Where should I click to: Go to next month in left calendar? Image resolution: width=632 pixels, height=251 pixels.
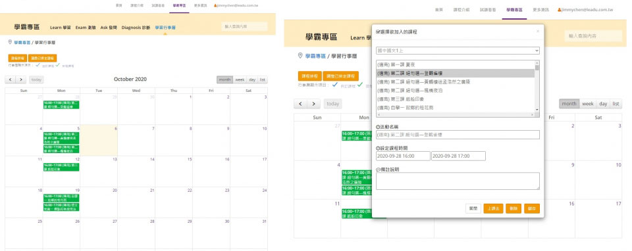21,80
